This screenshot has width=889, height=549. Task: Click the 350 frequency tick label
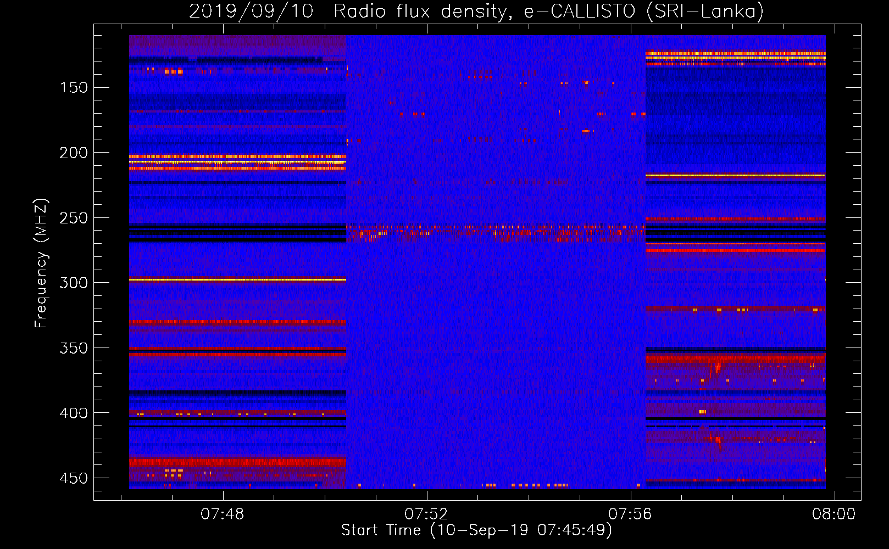pyautogui.click(x=74, y=348)
